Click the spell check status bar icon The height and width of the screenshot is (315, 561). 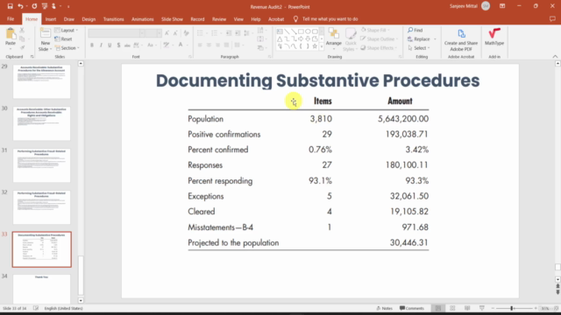click(x=36, y=308)
